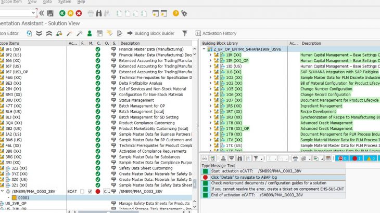380x213 pixels.
Task: Expand the 1T9 (XX) building block
Action: point(210,134)
